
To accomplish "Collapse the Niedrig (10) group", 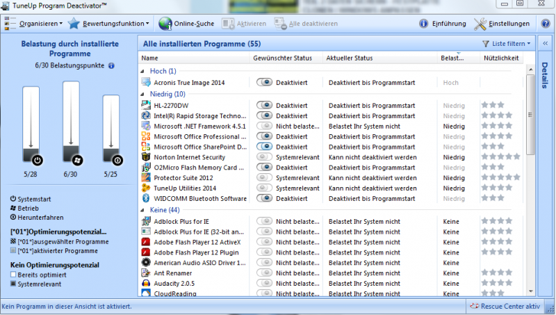I will (x=142, y=95).
